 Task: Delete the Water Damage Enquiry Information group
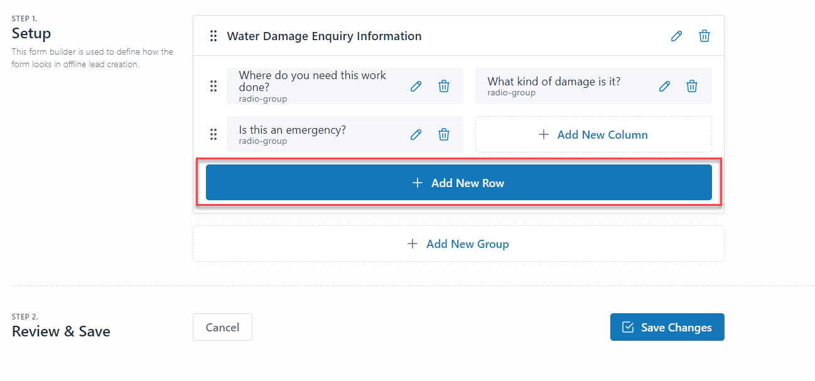[x=704, y=36]
